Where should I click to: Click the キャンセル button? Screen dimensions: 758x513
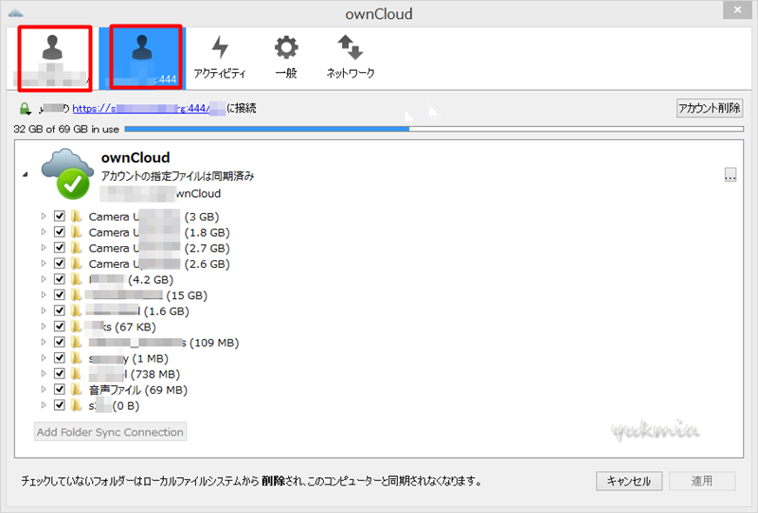628,481
